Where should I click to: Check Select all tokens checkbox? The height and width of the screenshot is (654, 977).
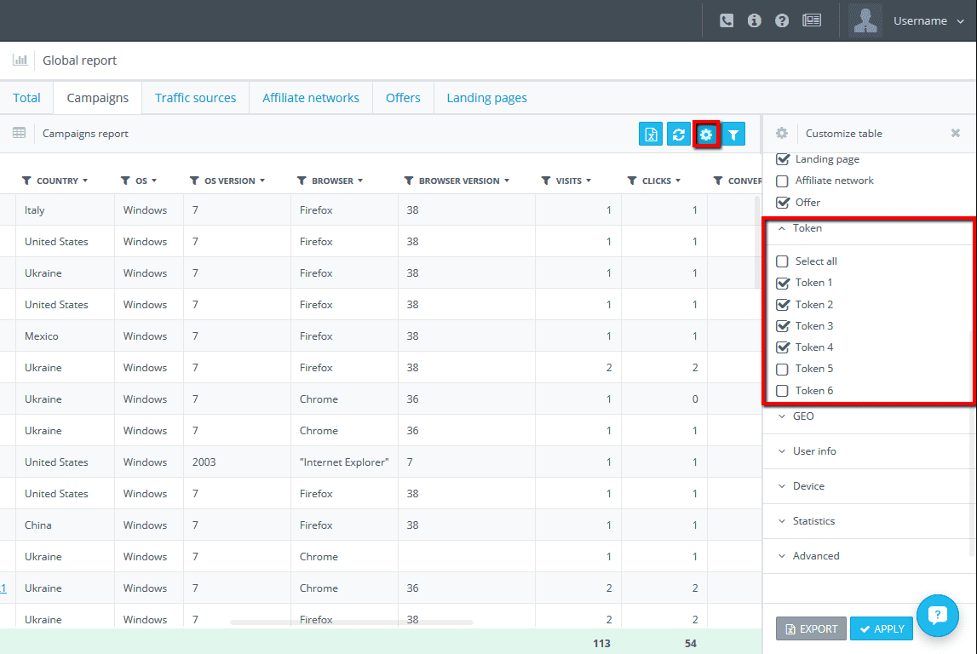point(782,261)
